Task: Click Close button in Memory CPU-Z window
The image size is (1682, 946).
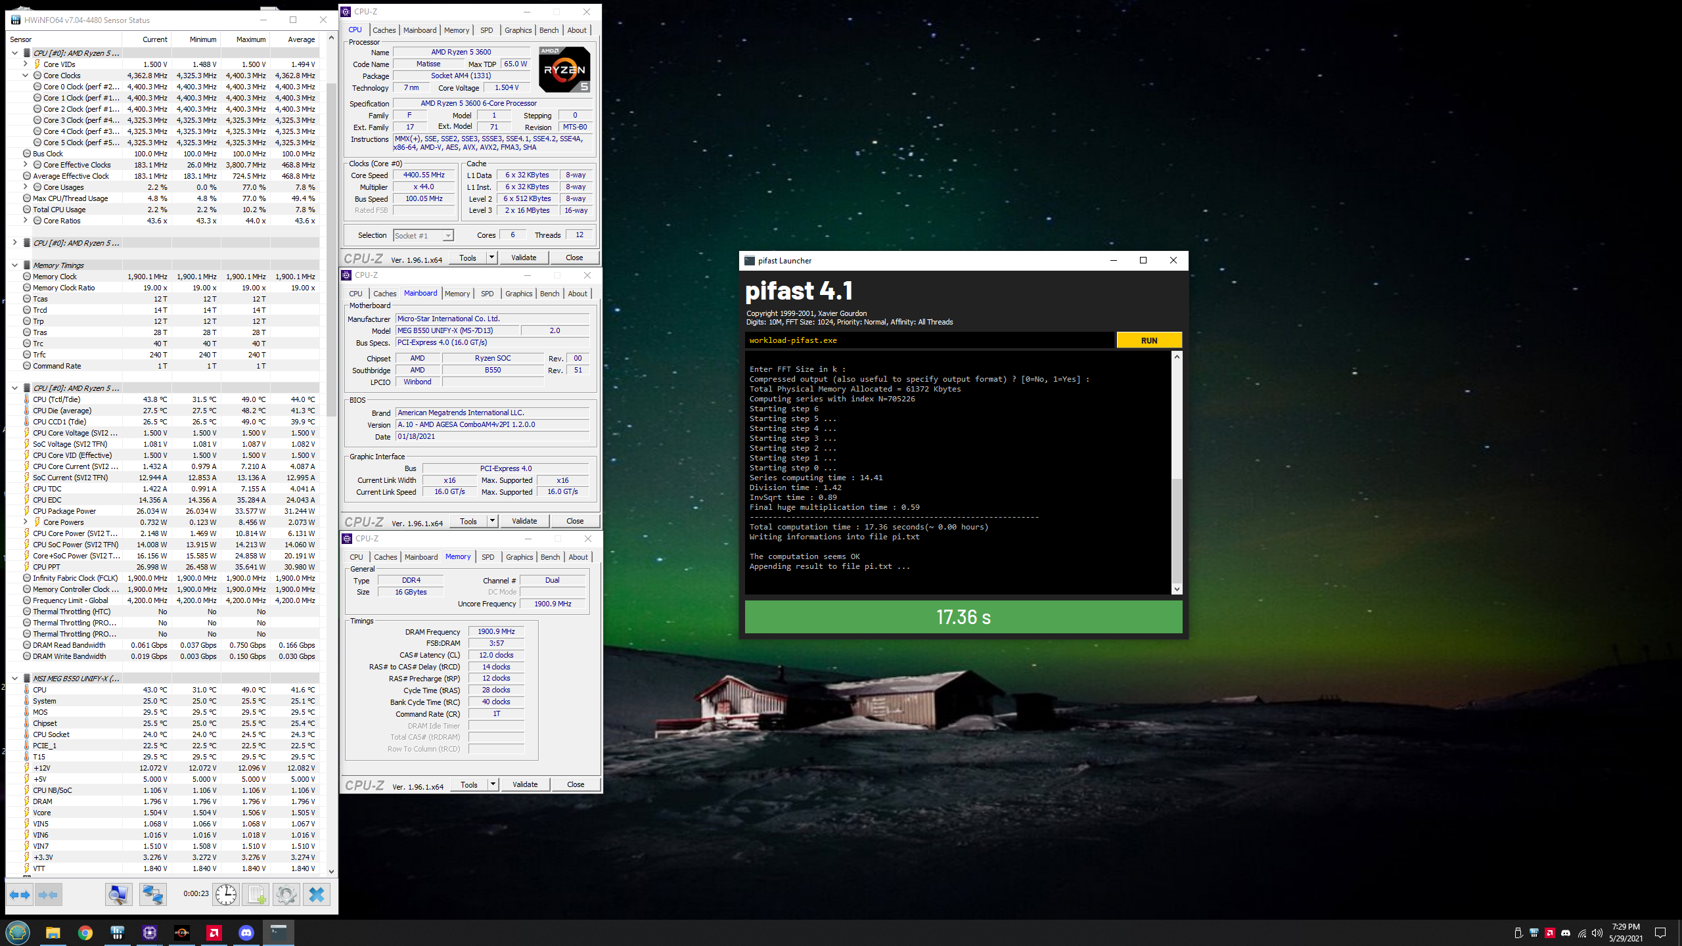Action: pyautogui.click(x=576, y=784)
